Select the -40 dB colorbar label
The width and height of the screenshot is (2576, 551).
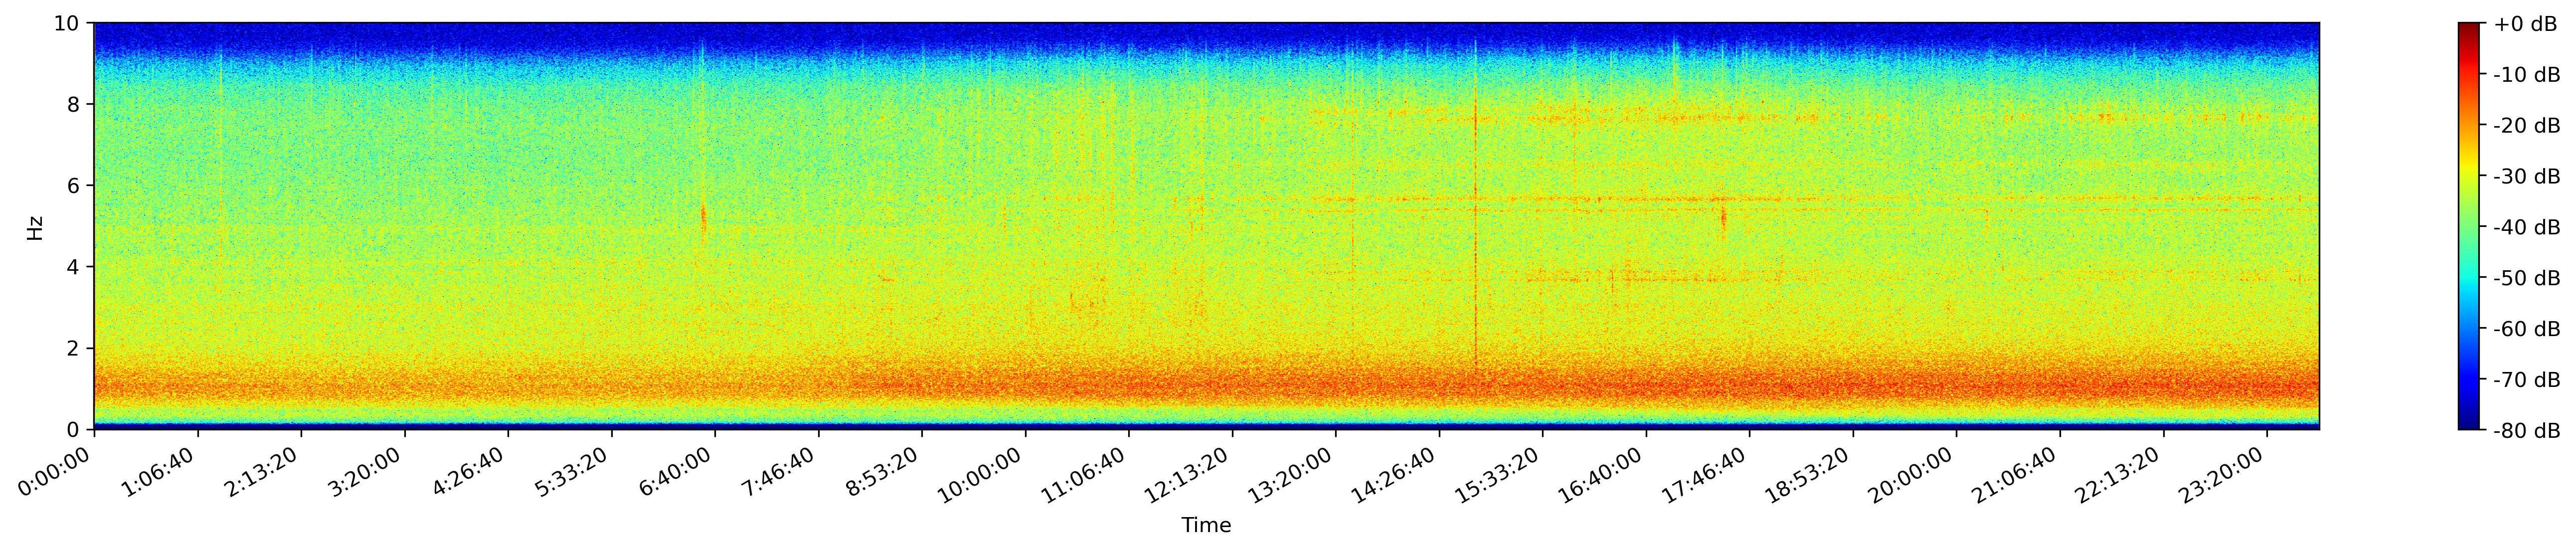[2526, 228]
